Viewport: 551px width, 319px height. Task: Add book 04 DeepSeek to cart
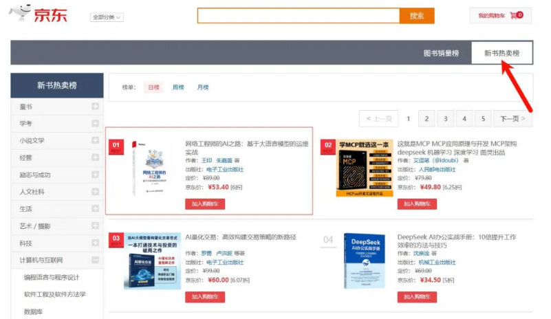[417, 297]
